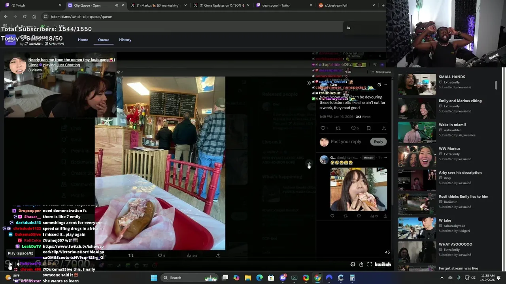Play the clip with the play button

[10, 265]
